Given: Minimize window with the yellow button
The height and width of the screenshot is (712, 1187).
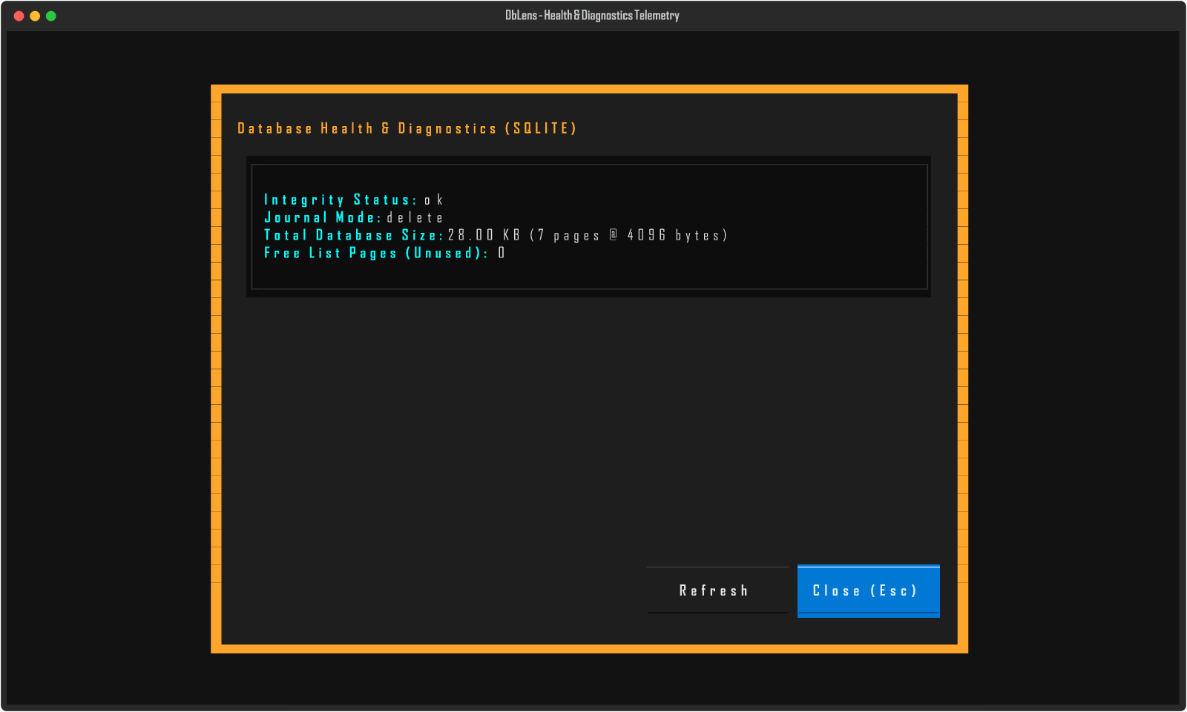Looking at the screenshot, I should coord(35,16).
